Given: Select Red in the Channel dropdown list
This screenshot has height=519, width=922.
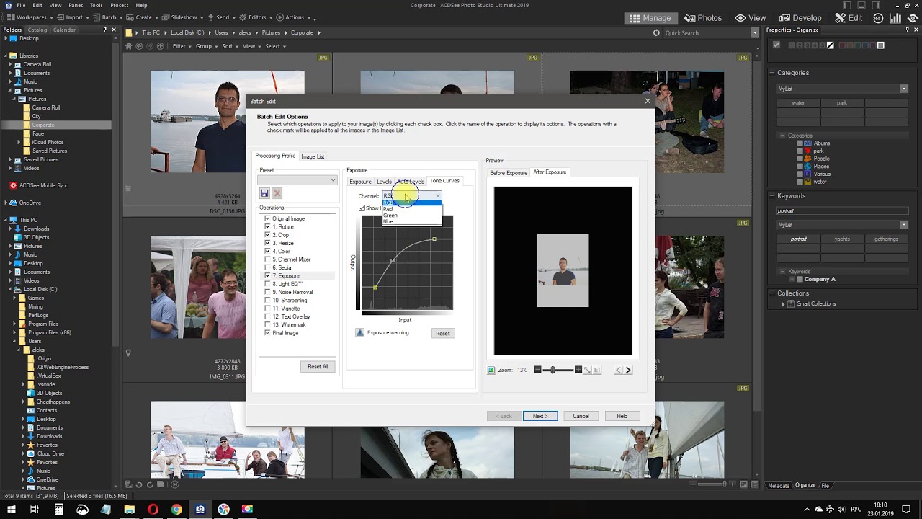Looking at the screenshot, I should point(411,209).
